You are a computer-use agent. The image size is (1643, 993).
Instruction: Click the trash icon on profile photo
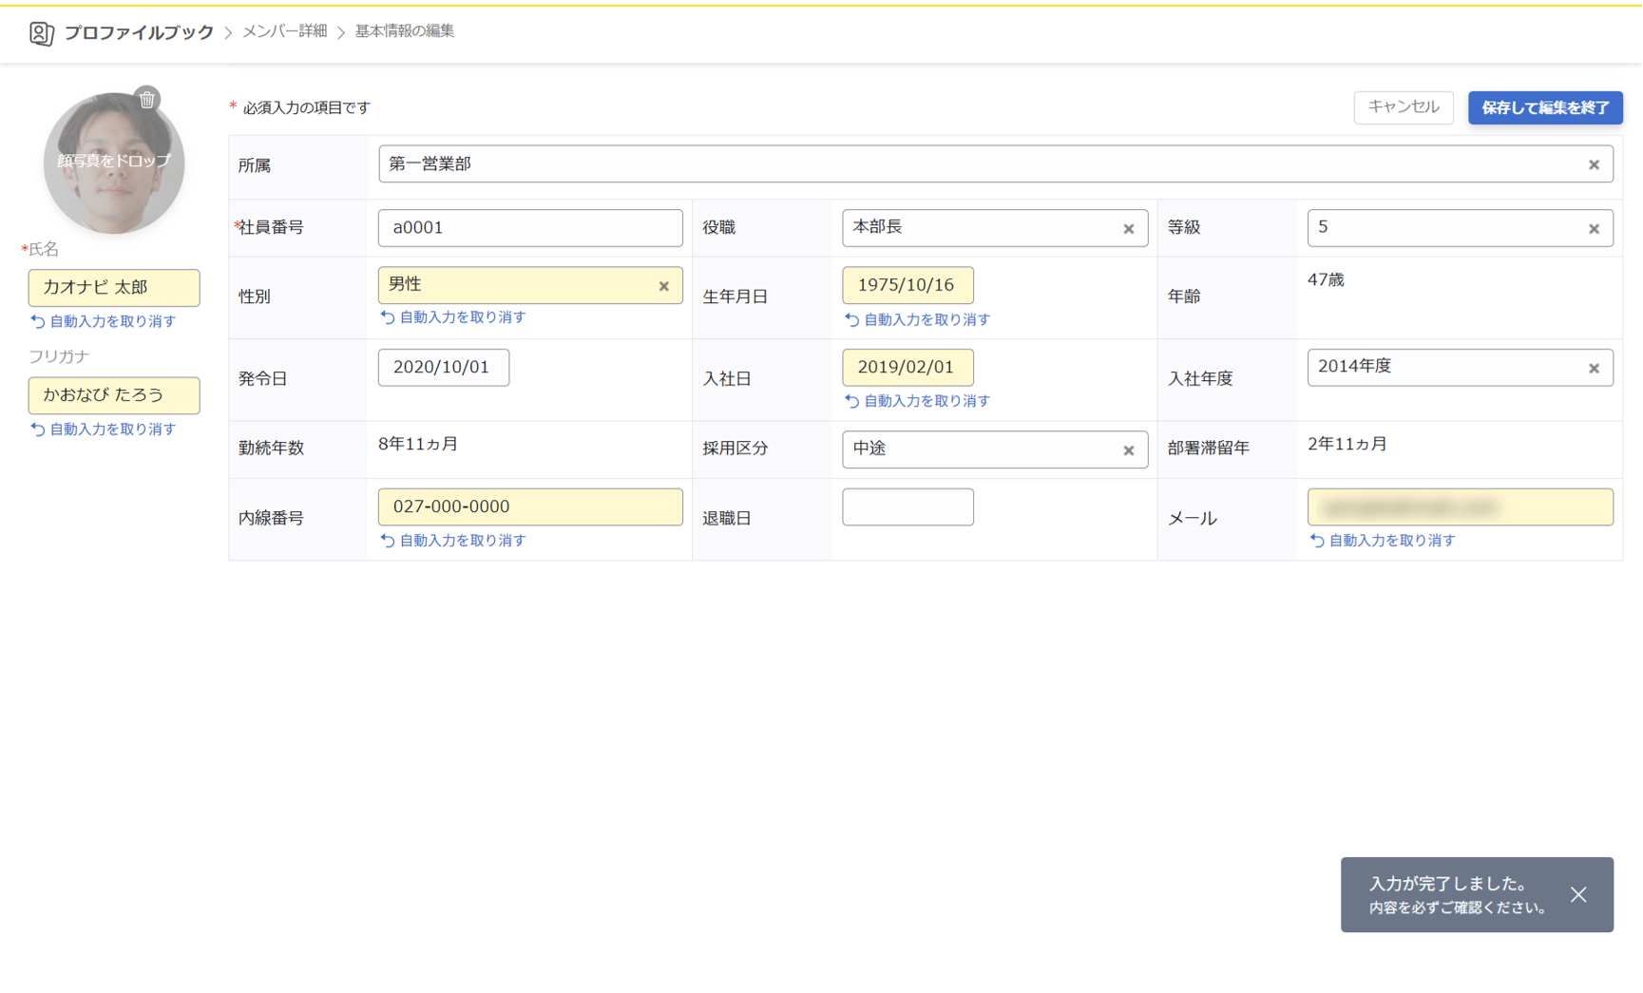(147, 99)
